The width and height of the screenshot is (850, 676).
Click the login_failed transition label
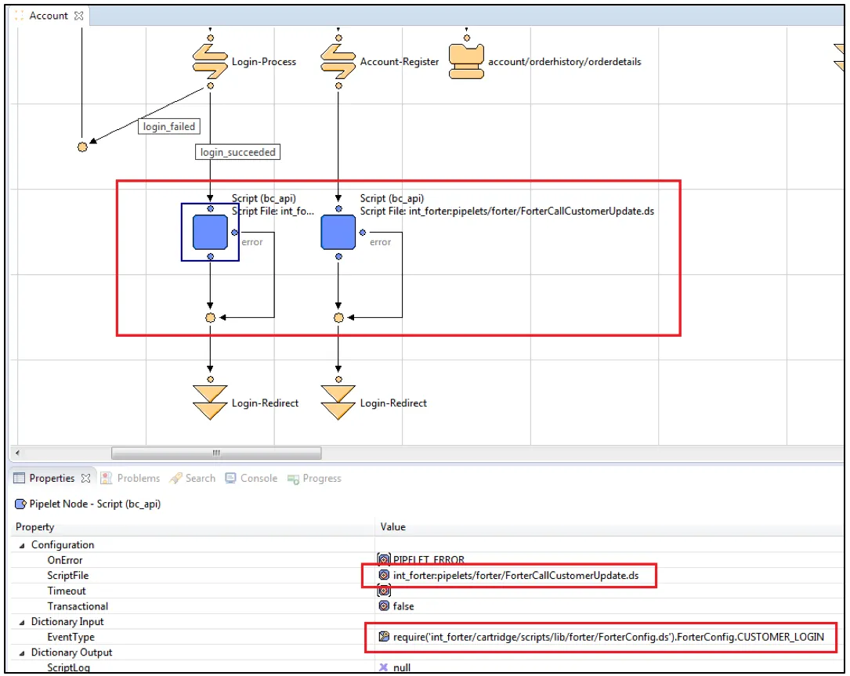point(169,126)
